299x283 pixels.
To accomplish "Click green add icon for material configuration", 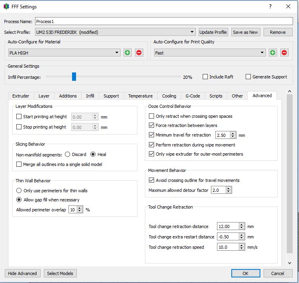I will pos(127,53).
